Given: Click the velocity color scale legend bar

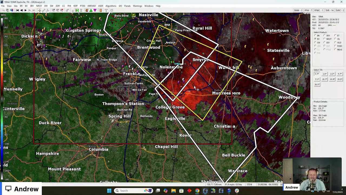Looking at the screenshot, I should coord(2,99).
